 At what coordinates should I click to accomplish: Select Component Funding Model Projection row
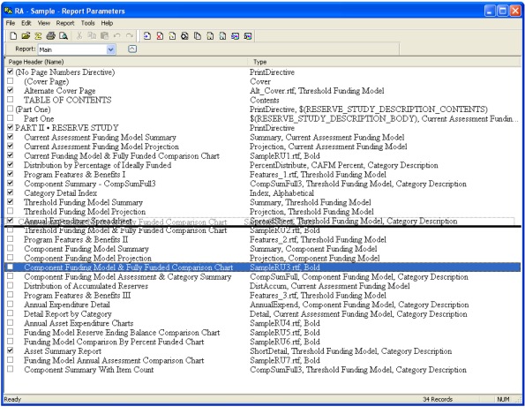[263, 259]
